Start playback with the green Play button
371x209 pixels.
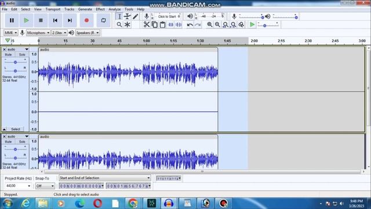(x=26, y=20)
